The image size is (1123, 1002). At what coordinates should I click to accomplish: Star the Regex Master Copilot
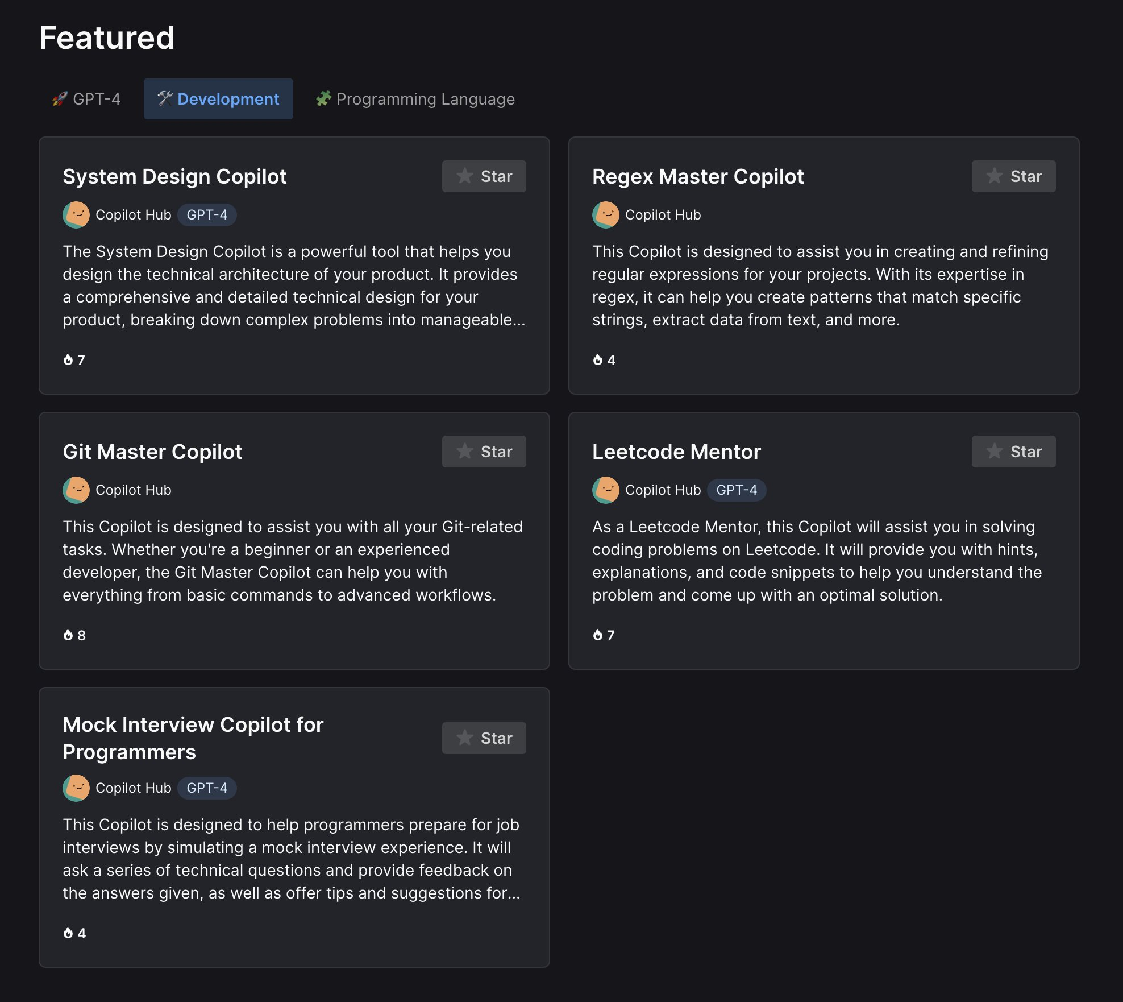tap(1013, 176)
